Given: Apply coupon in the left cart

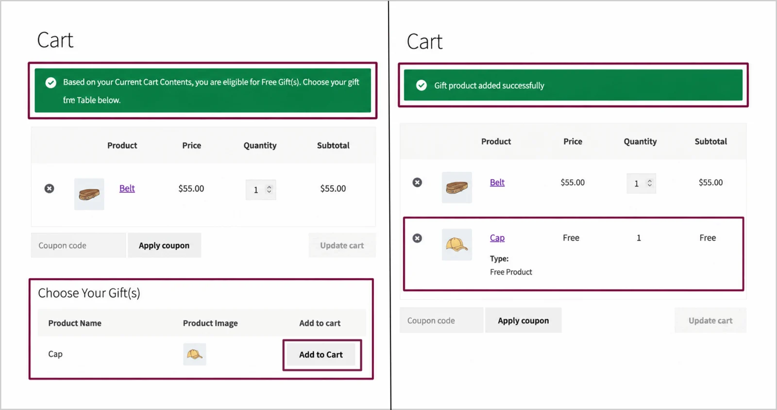Looking at the screenshot, I should (x=164, y=245).
